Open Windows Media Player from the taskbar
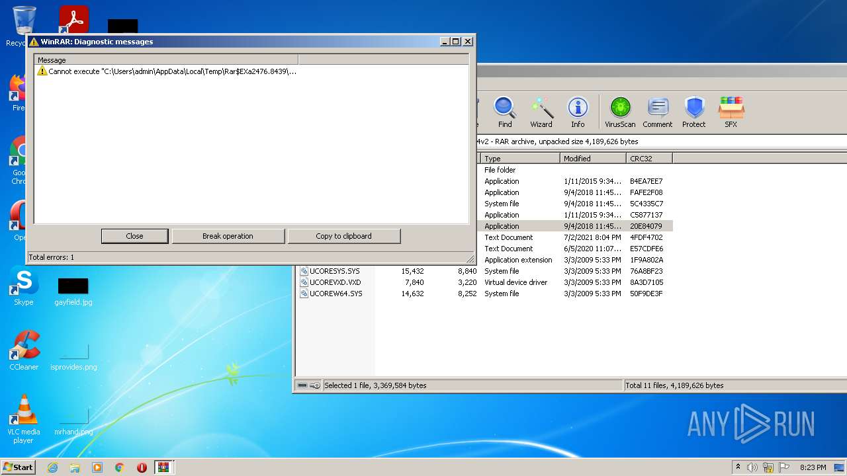Screen dimensions: 847x476 pos(97,467)
